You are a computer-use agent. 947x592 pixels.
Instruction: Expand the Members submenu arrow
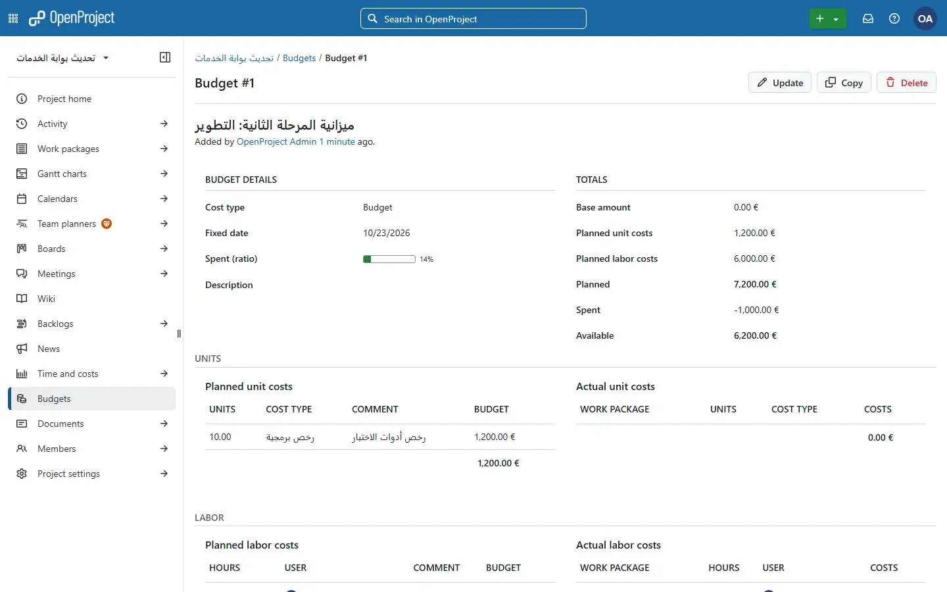164,449
